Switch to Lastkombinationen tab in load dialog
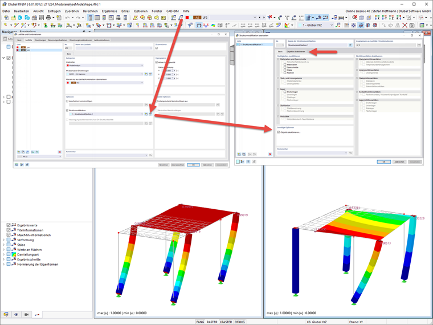This screenshot has height=325, width=433. tap(102, 40)
